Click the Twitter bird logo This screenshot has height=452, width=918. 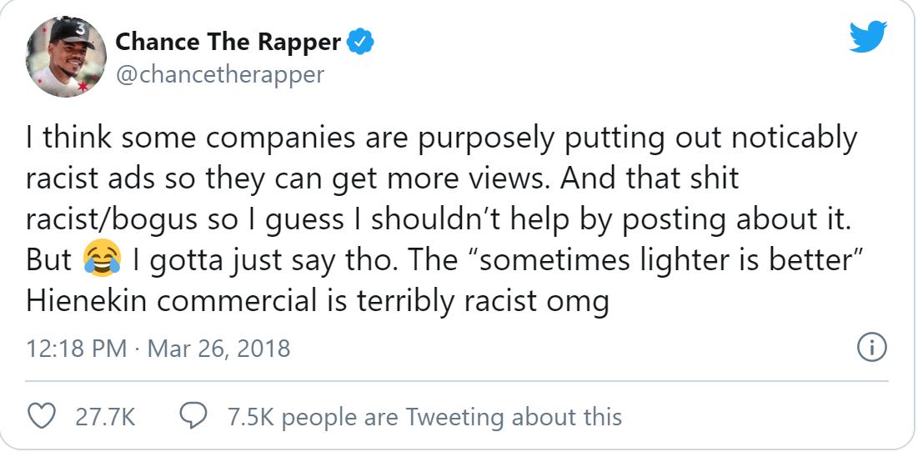[x=868, y=38]
